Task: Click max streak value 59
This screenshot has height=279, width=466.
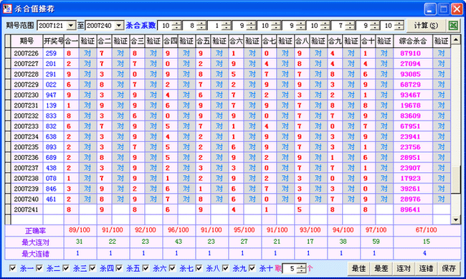Action: [376, 242]
